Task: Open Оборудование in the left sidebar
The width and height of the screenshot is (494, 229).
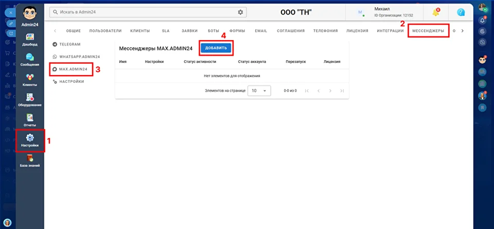Action: (x=30, y=100)
